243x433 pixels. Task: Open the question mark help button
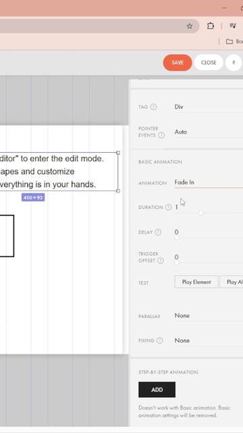234,63
